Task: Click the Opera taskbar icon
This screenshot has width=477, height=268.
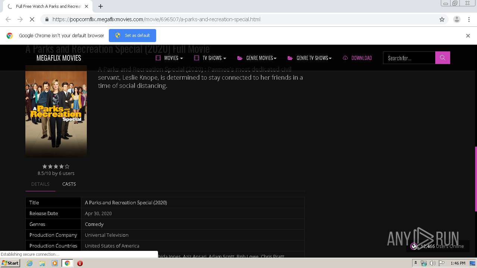Action: 80,263
